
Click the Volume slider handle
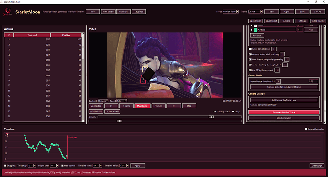211,117
